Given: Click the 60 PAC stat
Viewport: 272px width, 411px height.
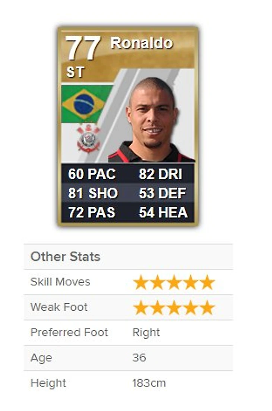Looking at the screenshot, I should coord(92,174).
